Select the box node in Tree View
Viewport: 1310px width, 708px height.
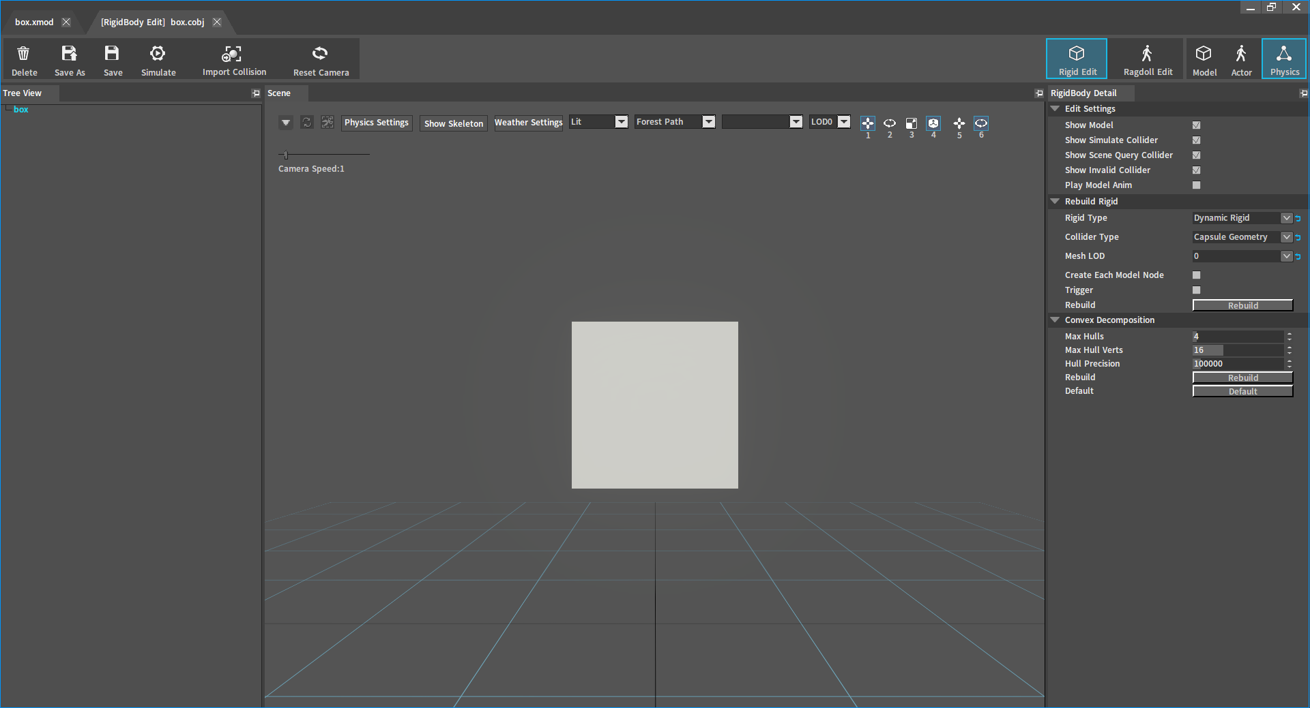[21, 110]
